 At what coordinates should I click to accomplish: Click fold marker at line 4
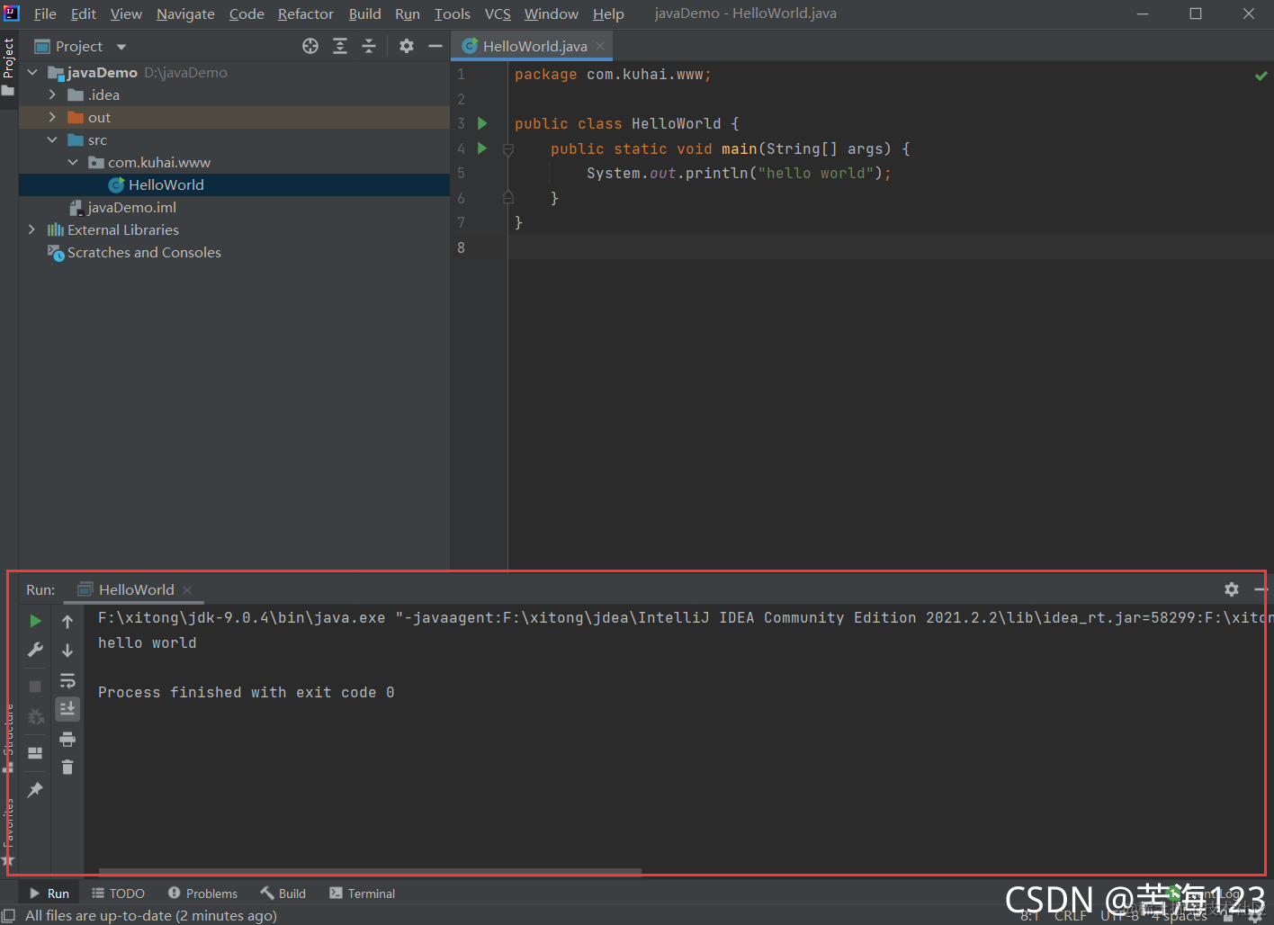tap(507, 149)
